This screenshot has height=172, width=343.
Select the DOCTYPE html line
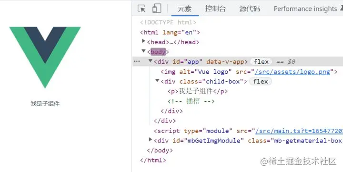[168, 22]
